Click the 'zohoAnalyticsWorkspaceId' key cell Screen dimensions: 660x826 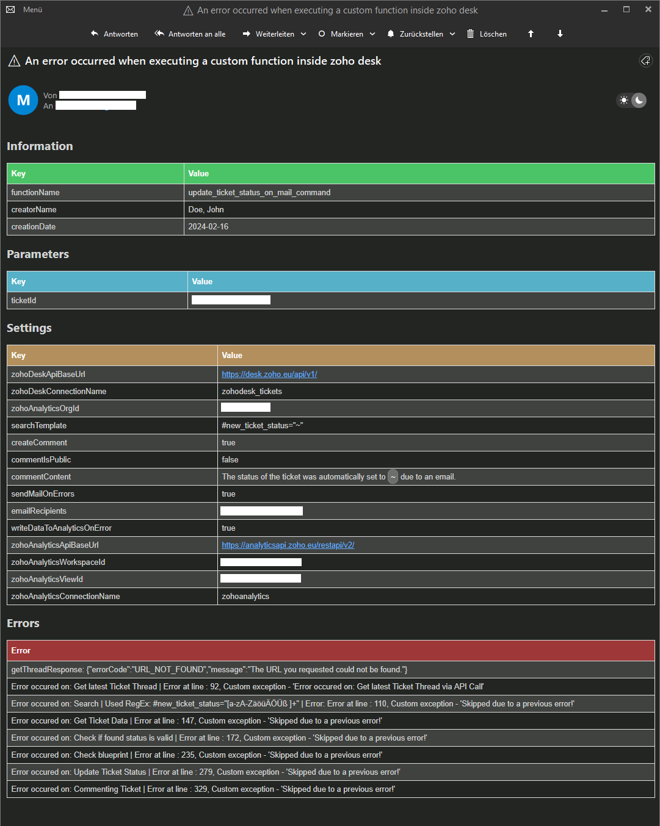tap(112, 562)
